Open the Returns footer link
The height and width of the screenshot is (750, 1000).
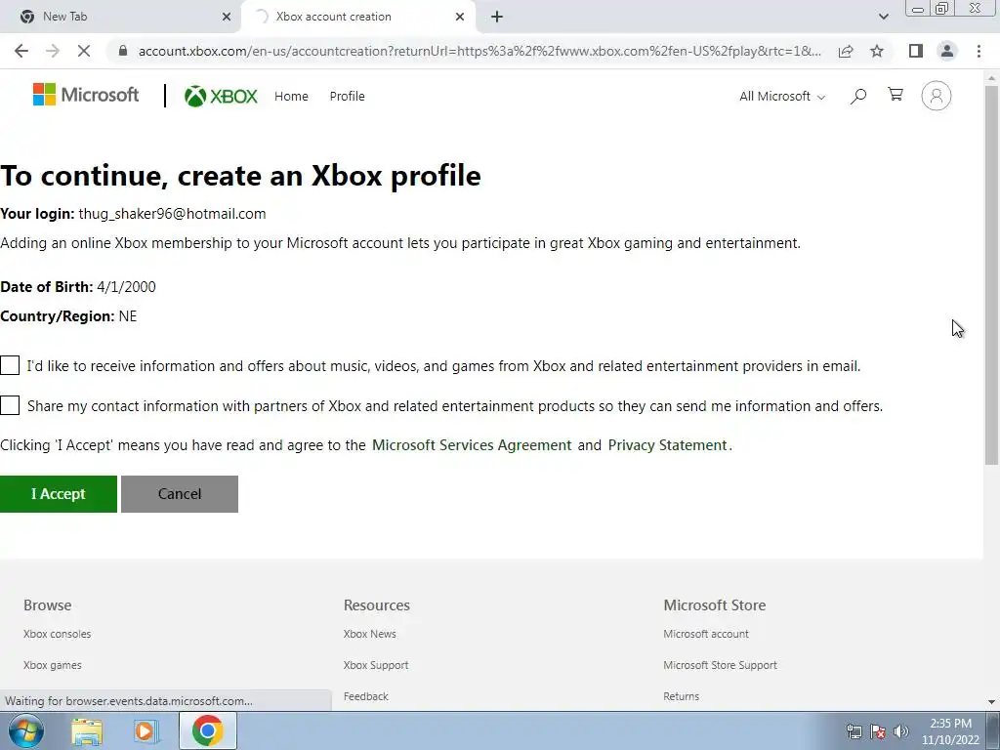pos(681,696)
